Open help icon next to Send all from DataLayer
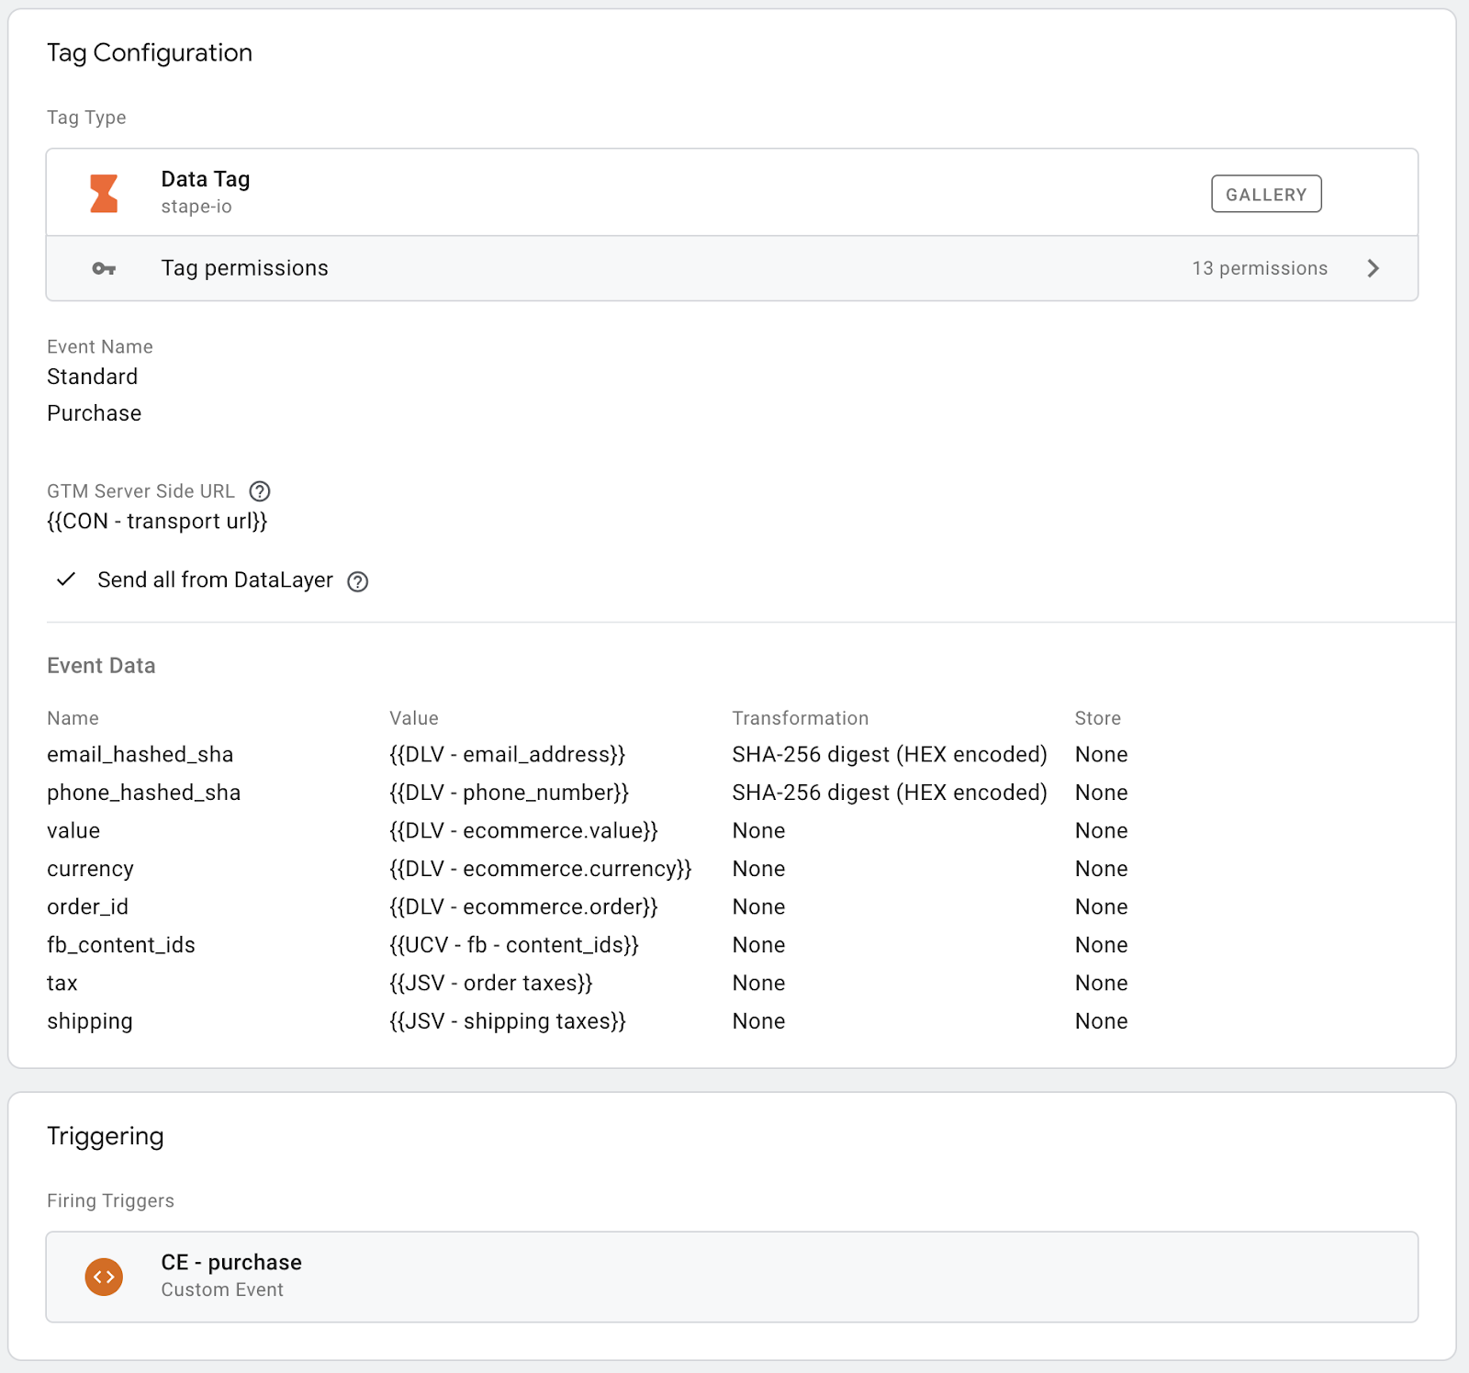Viewport: 1469px width, 1373px height. [358, 581]
